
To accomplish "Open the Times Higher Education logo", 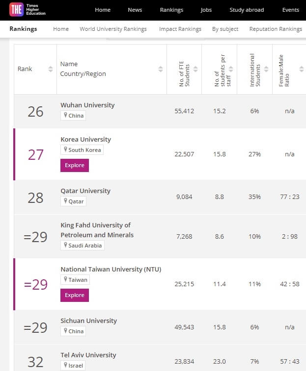I will (28, 9).
